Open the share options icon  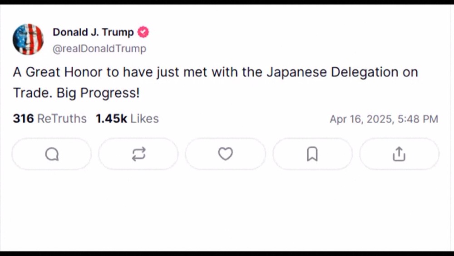tap(399, 155)
